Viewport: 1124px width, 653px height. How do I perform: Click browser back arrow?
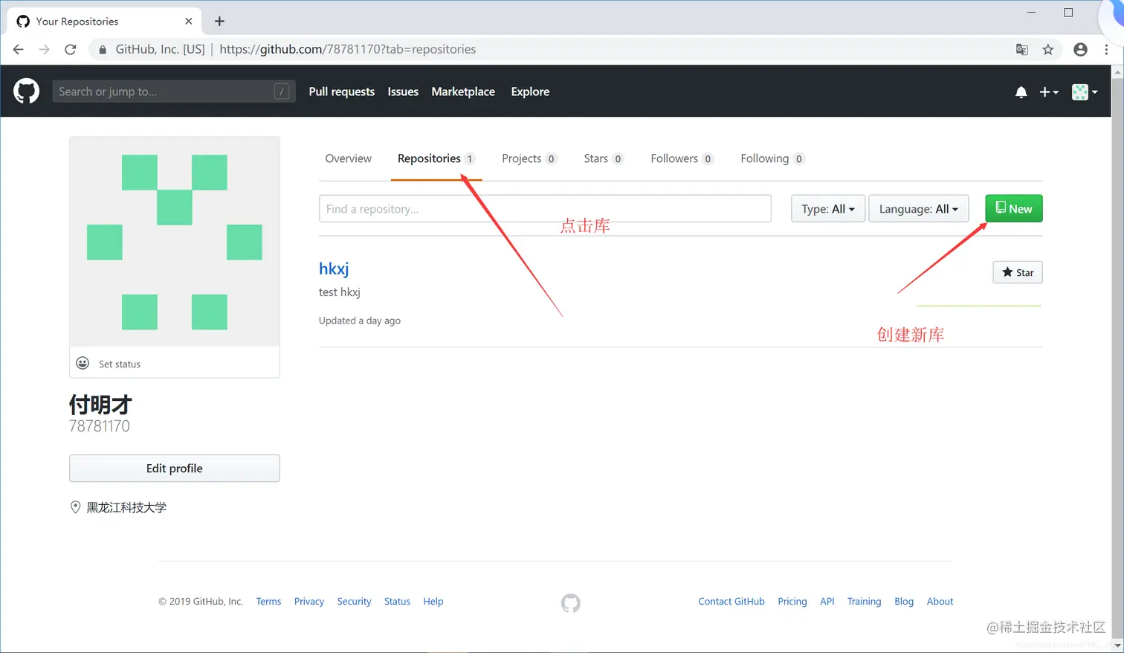(x=19, y=49)
